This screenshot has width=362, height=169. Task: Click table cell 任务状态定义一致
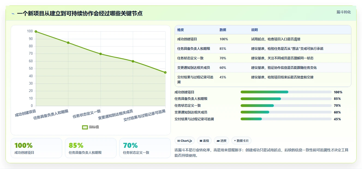(x=190, y=58)
